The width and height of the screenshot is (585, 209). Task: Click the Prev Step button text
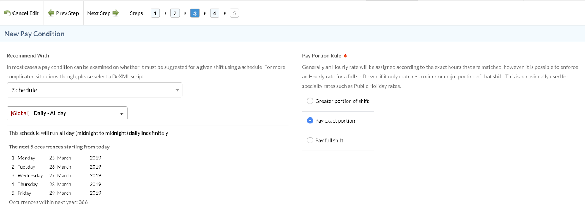point(67,13)
